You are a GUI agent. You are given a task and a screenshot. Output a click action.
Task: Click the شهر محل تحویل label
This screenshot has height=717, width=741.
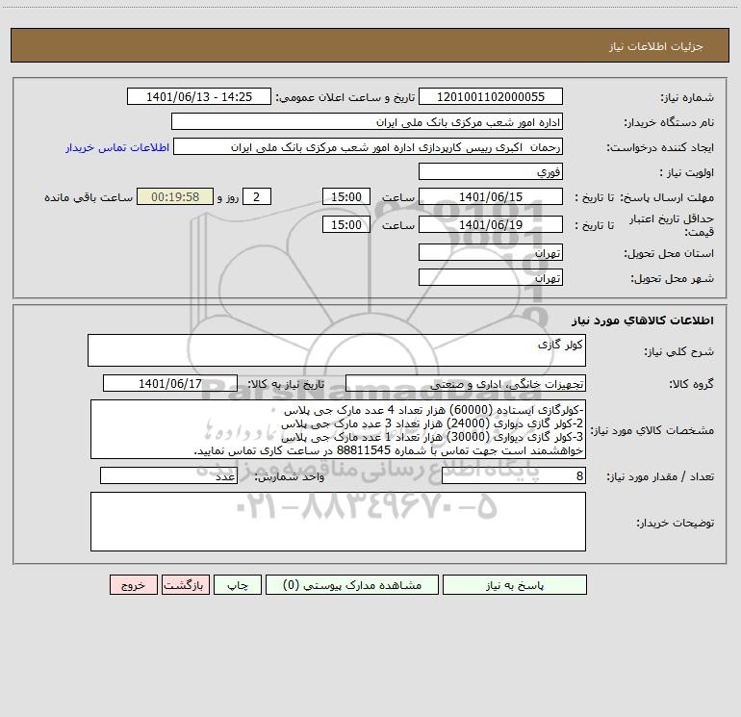point(673,278)
